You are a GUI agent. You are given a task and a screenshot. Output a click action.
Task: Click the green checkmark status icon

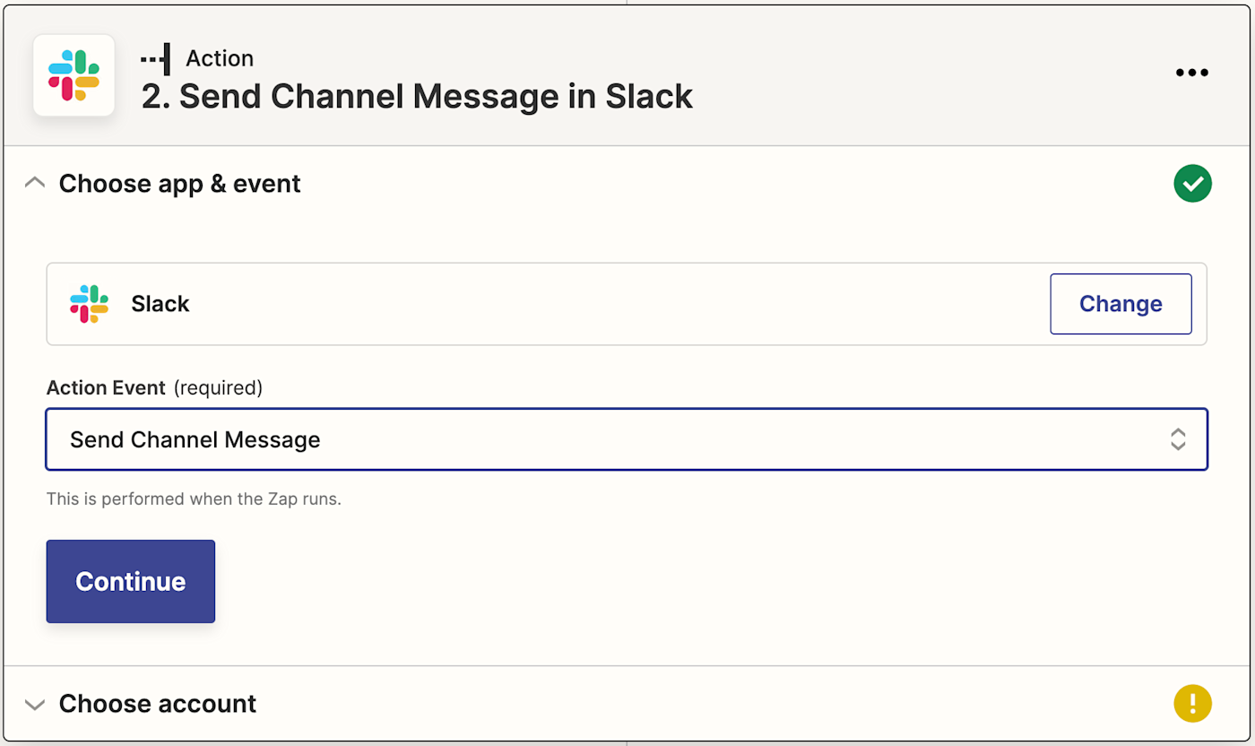(x=1192, y=184)
